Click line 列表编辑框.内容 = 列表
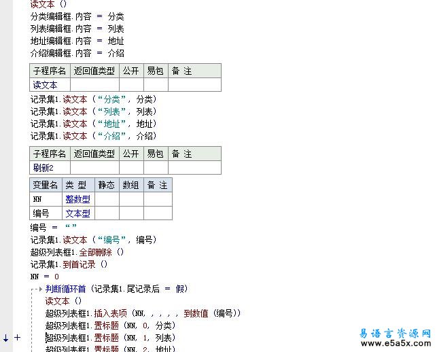 point(77,29)
